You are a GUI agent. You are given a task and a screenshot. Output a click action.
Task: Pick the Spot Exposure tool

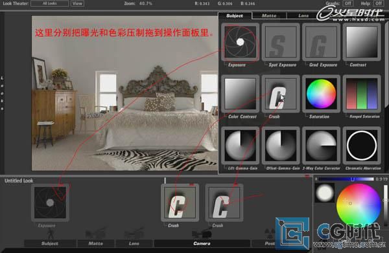pyautogui.click(x=281, y=42)
